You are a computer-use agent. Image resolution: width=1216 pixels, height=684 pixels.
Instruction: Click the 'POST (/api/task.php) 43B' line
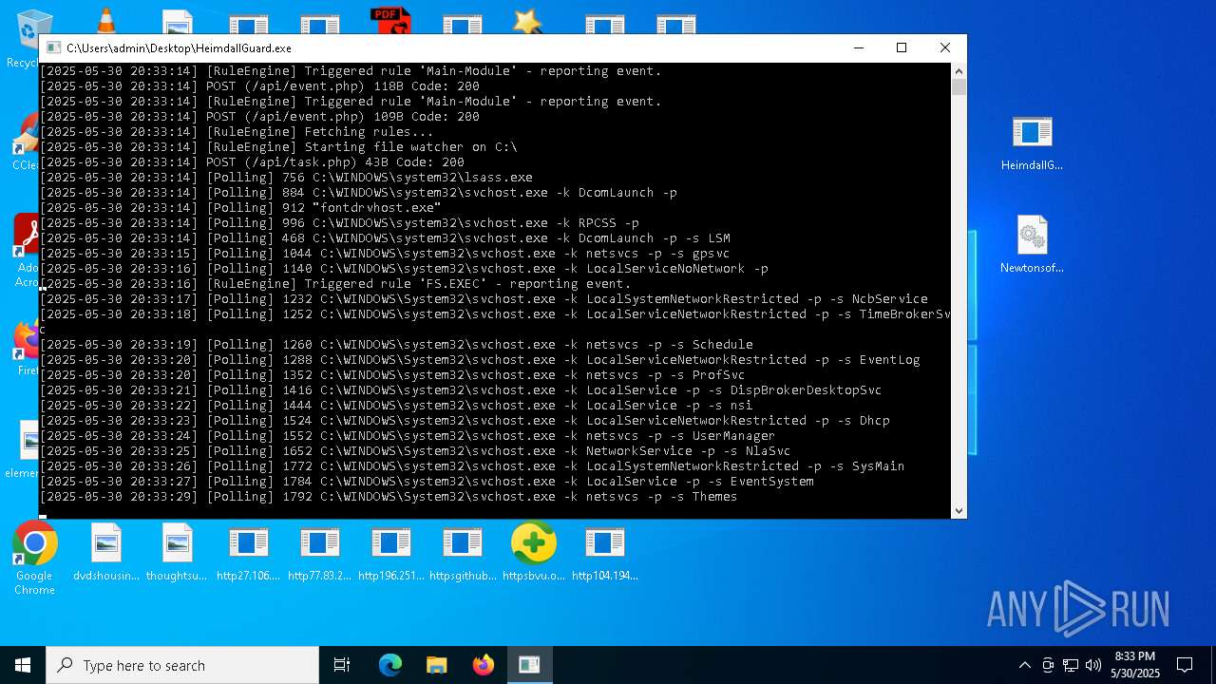coord(252,162)
